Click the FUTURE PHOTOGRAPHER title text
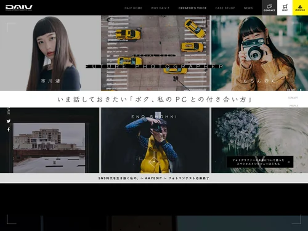308x231 pixels. pos(155,67)
